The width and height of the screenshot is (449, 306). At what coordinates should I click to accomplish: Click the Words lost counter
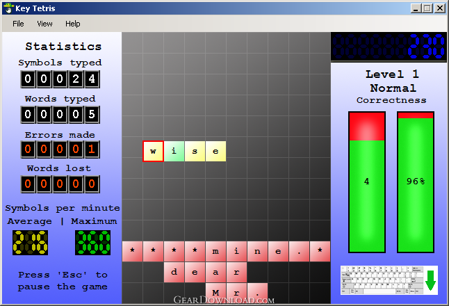click(x=60, y=184)
